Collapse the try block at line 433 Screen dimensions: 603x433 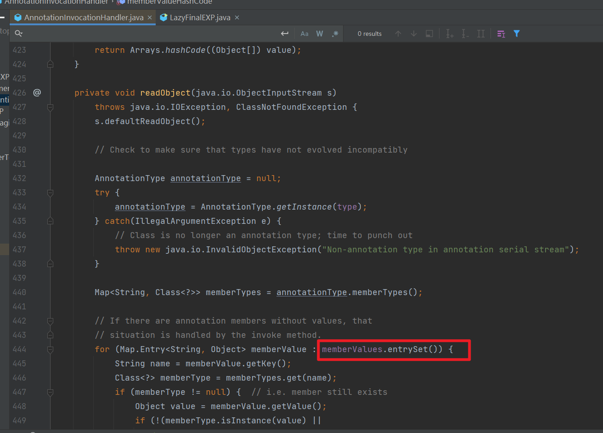50,193
